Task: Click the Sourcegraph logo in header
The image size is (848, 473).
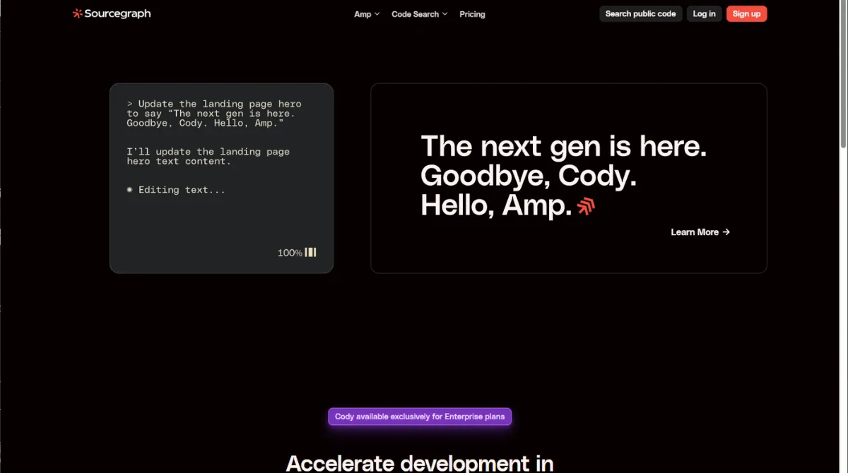Action: 111,13
